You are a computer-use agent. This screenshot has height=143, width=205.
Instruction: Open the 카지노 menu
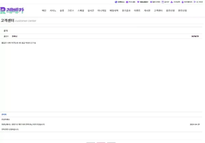point(53,11)
